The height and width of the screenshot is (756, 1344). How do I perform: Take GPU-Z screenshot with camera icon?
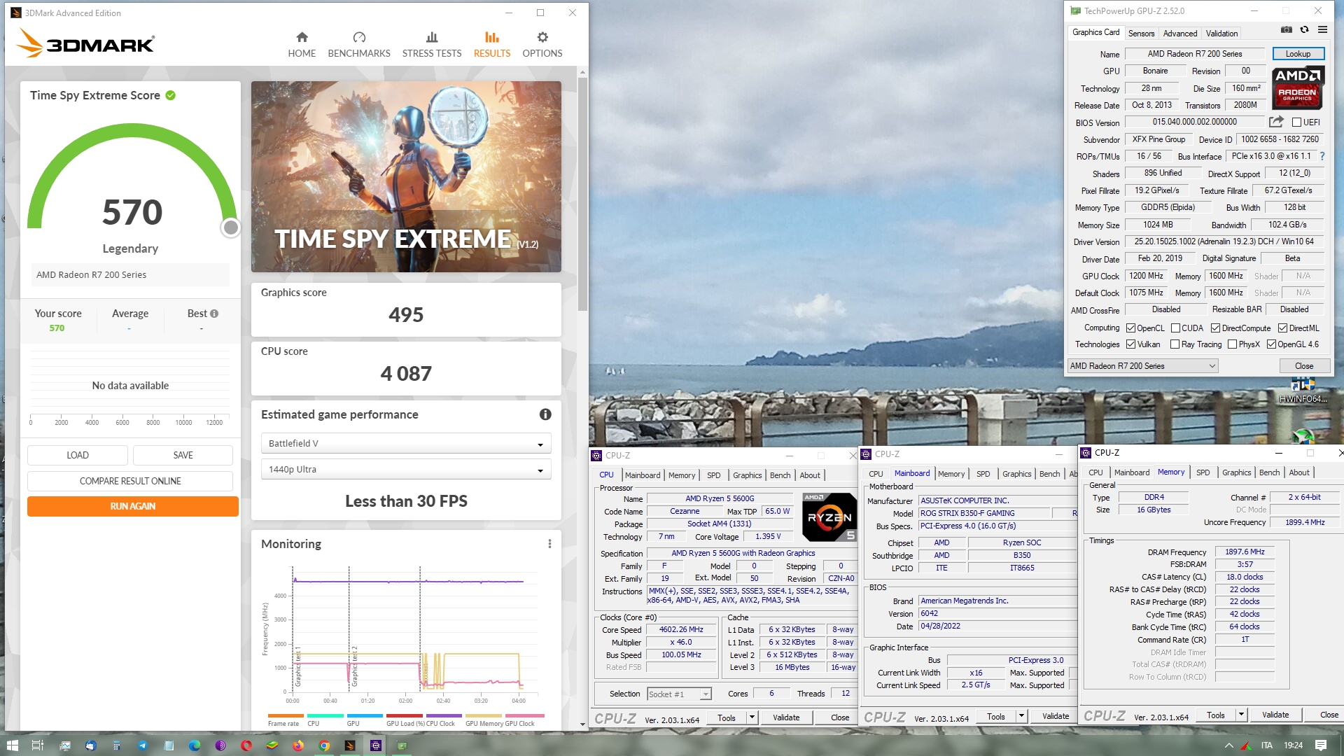[x=1287, y=30]
